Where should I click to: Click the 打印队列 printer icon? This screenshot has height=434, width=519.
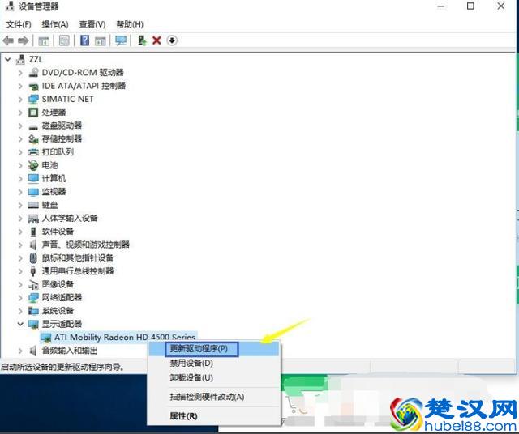click(x=33, y=152)
